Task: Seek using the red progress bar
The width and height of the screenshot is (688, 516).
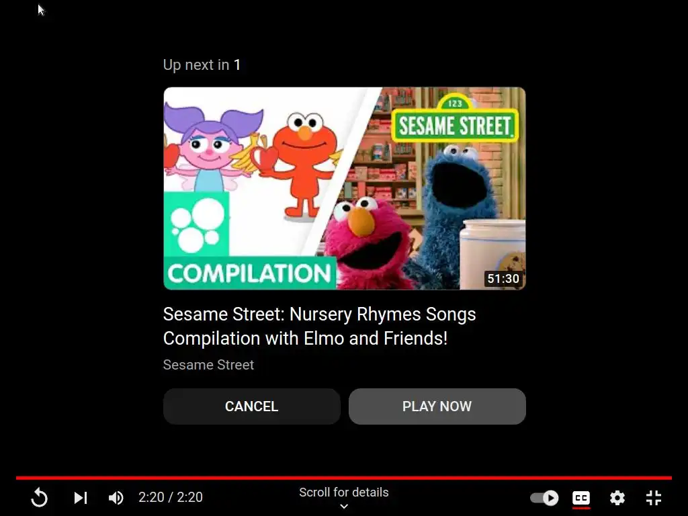Action: pyautogui.click(x=344, y=478)
